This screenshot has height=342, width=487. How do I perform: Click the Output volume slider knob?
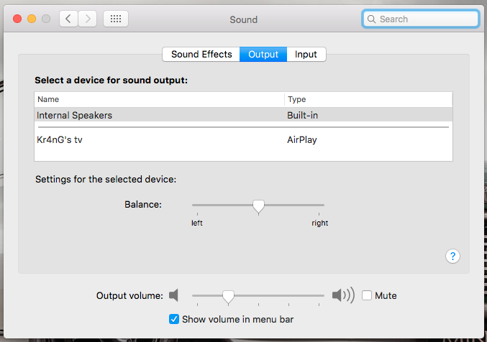pos(228,297)
